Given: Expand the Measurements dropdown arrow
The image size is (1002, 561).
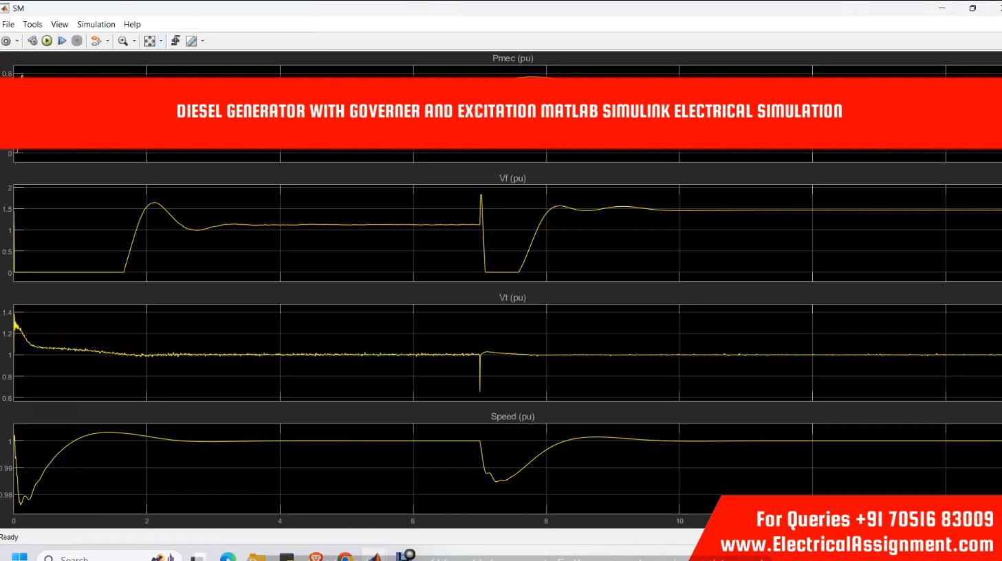Looking at the screenshot, I should (x=202, y=41).
